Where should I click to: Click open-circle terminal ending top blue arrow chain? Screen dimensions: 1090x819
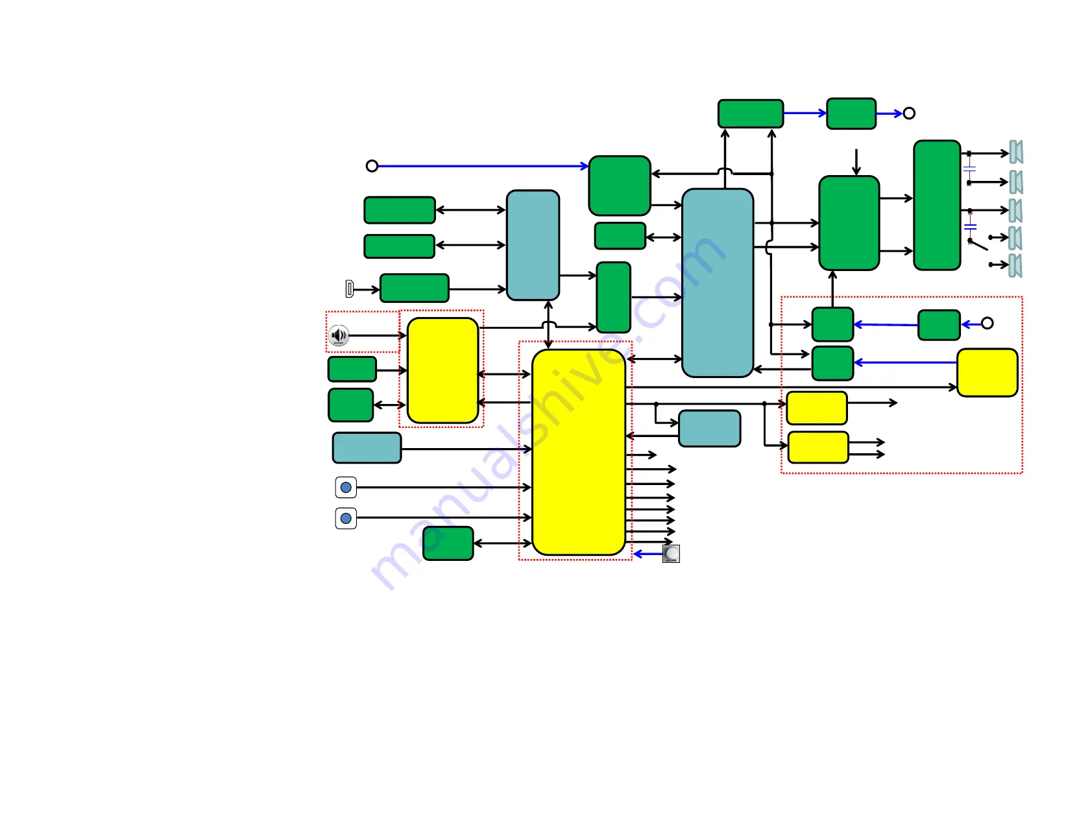point(909,113)
